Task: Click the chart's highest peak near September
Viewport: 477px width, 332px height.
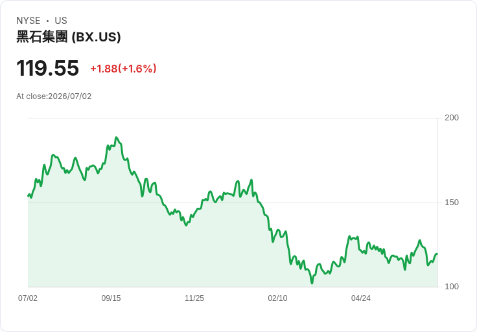Action: (116, 138)
